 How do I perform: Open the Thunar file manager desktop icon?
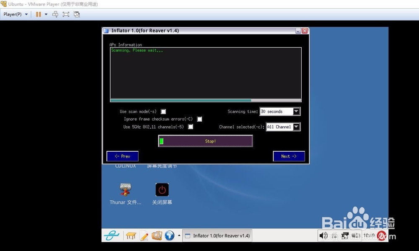click(x=125, y=194)
